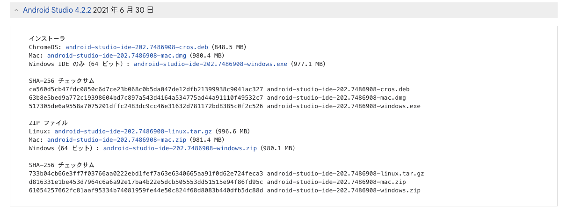Screen dimensions: 567x212
Task: Click the mac.zip filename in checksum list
Action: click(x=336, y=182)
